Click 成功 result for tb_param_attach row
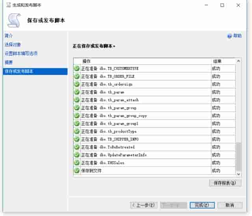The image size is (252, 216). pos(216,100)
